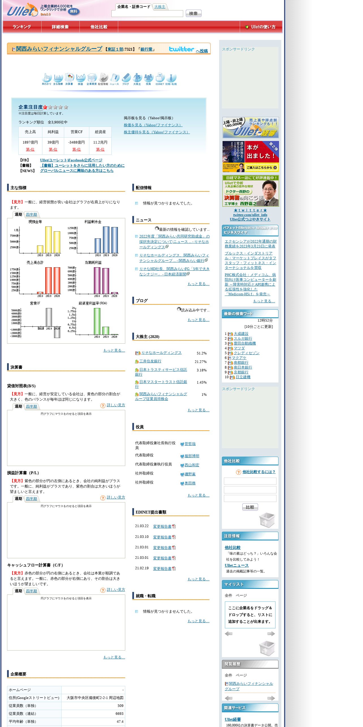Open Ullet Facebook公式ページ link
The image size is (363, 727).
(x=71, y=160)
